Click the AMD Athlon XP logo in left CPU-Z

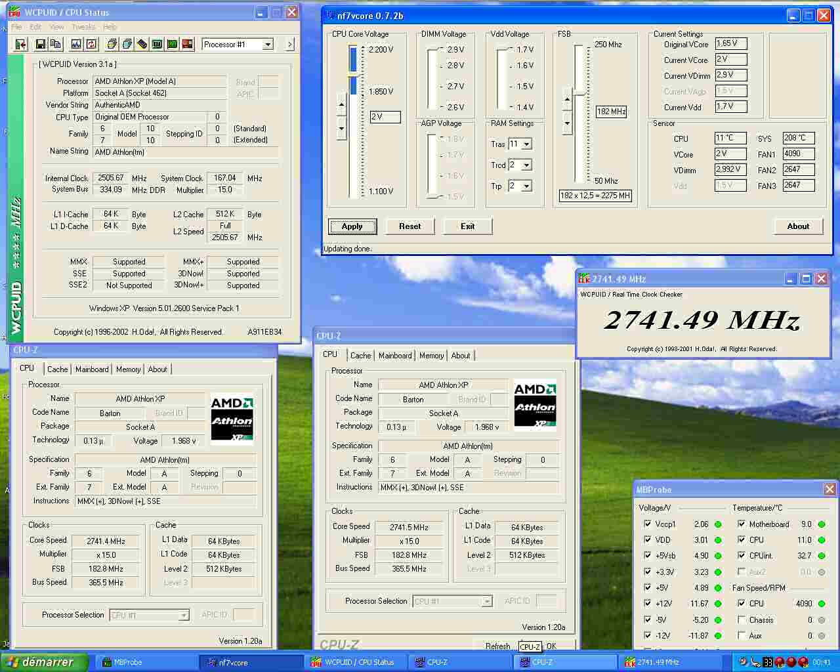(x=232, y=419)
